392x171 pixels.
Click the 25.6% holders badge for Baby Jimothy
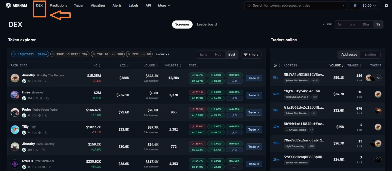(197, 144)
